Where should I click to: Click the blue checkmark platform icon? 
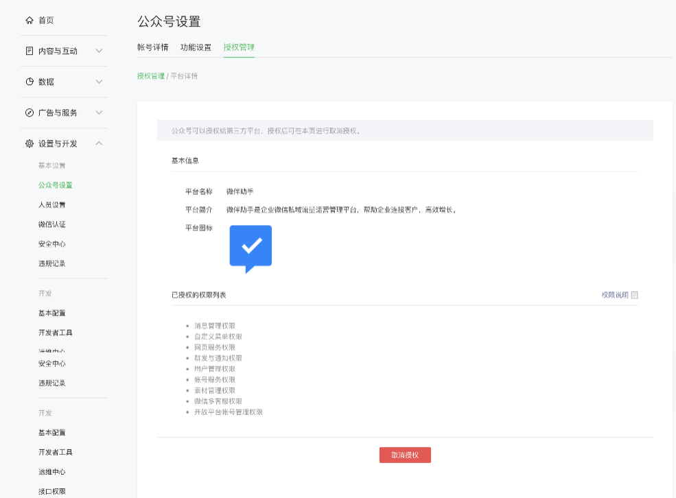pyautogui.click(x=250, y=249)
